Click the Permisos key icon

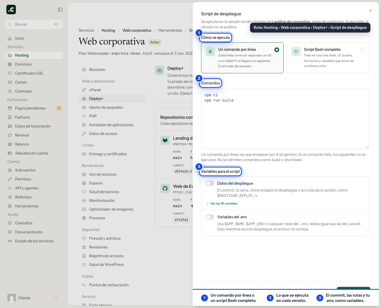[x=10, y=179]
